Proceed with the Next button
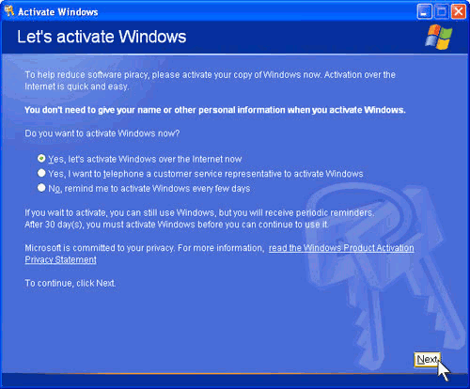This screenshot has width=470, height=389. coord(428,360)
